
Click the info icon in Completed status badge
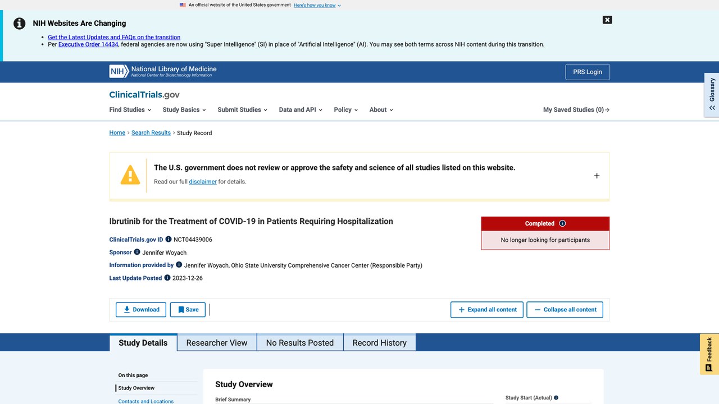(562, 223)
